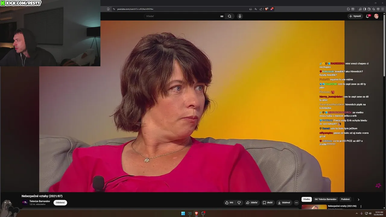Open Brave Leo AI sparkle icon

coord(374,9)
